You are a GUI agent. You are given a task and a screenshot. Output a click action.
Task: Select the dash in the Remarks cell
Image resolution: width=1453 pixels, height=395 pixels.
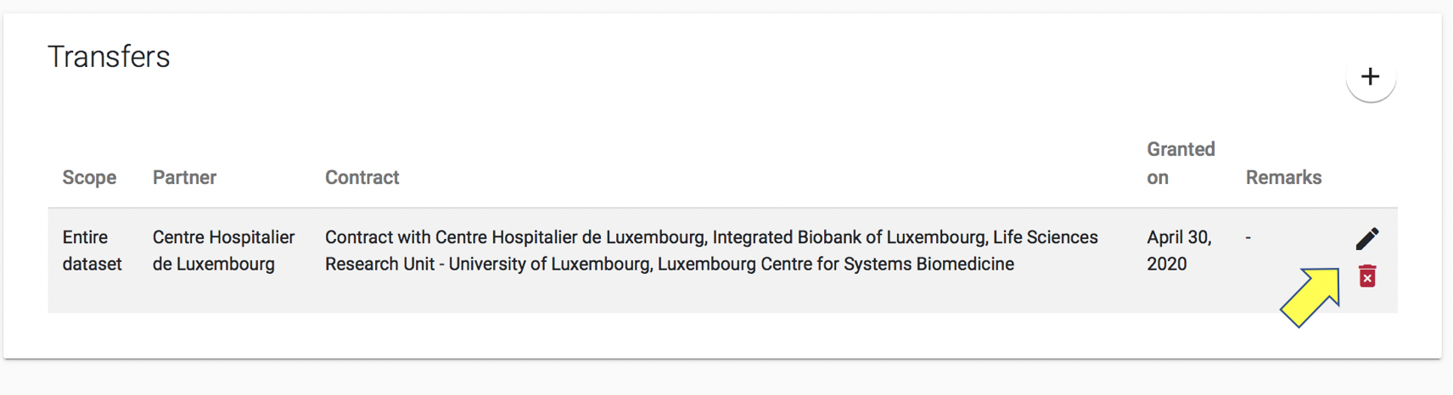coord(1248,238)
